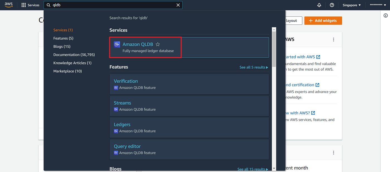Click the QLDB feature icon beside Streams
The image size is (390, 172).
[116, 109]
